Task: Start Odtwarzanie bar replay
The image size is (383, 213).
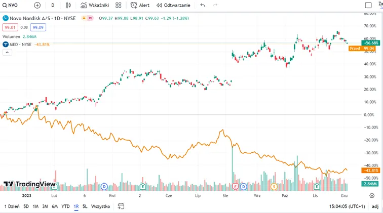Action: [173, 5]
